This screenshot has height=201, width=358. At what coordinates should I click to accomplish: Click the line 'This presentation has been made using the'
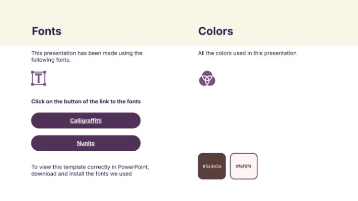pos(87,53)
